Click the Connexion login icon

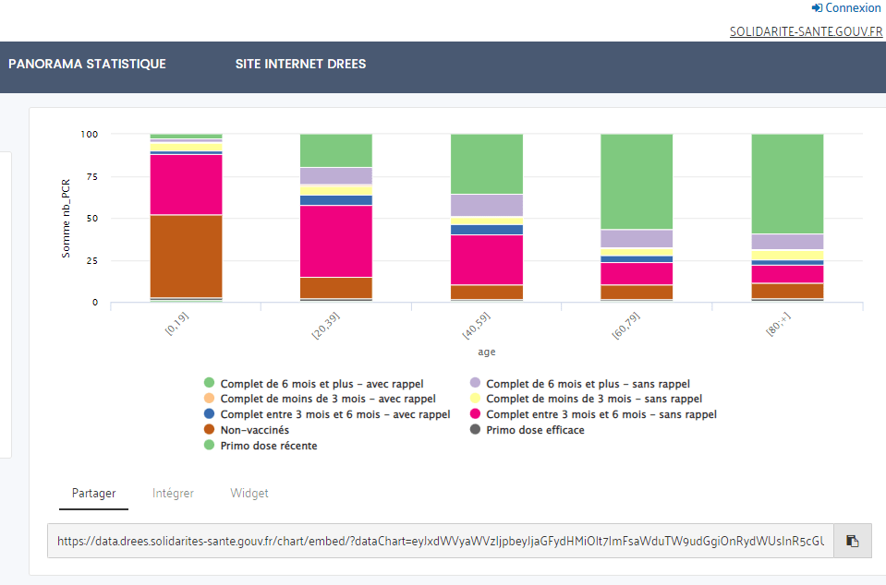(x=817, y=8)
